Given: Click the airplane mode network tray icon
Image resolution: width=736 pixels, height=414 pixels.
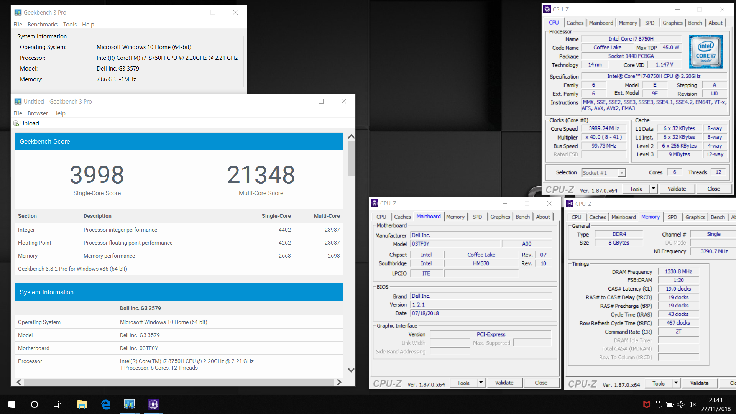Looking at the screenshot, I should 681,404.
